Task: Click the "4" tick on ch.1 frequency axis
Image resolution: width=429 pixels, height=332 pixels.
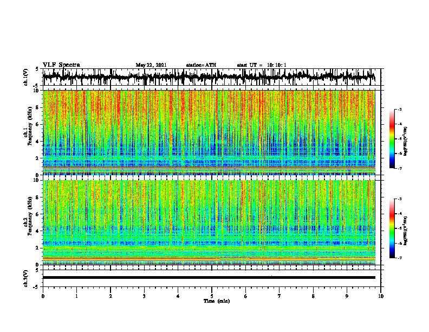Action: point(38,142)
